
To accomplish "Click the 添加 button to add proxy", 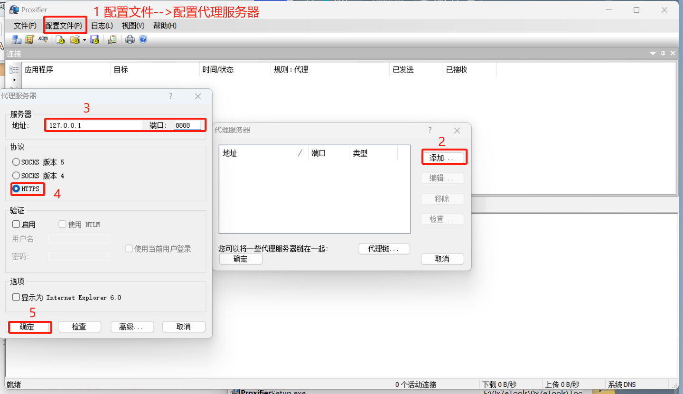I will point(444,157).
